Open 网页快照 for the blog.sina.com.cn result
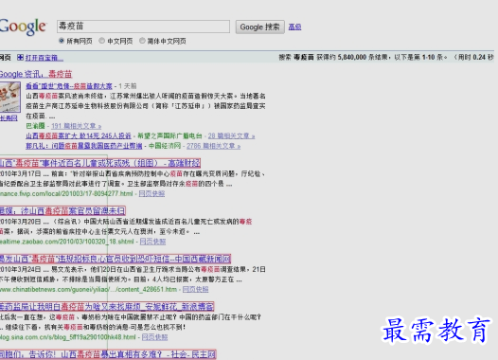Screen dimensions: 498x360 click(x=154, y=337)
